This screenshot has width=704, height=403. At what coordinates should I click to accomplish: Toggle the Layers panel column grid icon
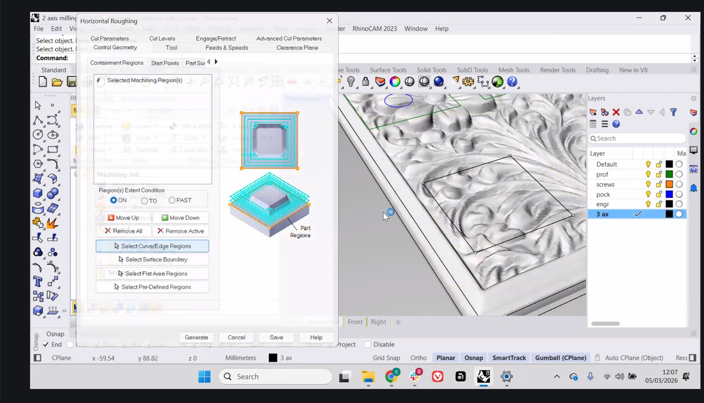[x=593, y=124]
